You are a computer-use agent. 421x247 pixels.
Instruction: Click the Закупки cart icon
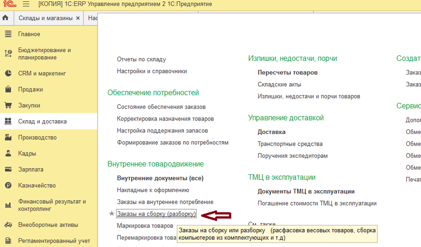[8, 105]
